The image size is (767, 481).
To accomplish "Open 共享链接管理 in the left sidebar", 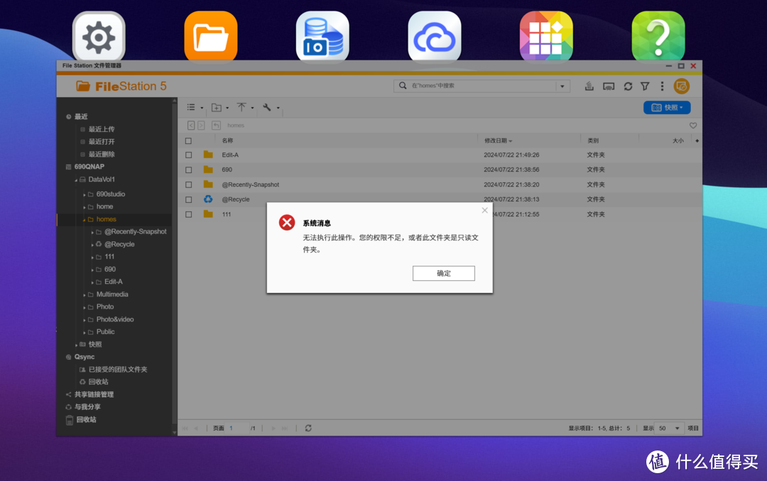I will [x=94, y=394].
